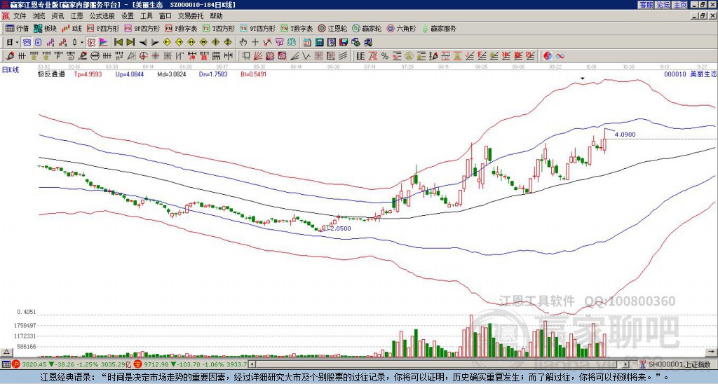Click the Dn=1.7583 indicator value

click(x=213, y=74)
